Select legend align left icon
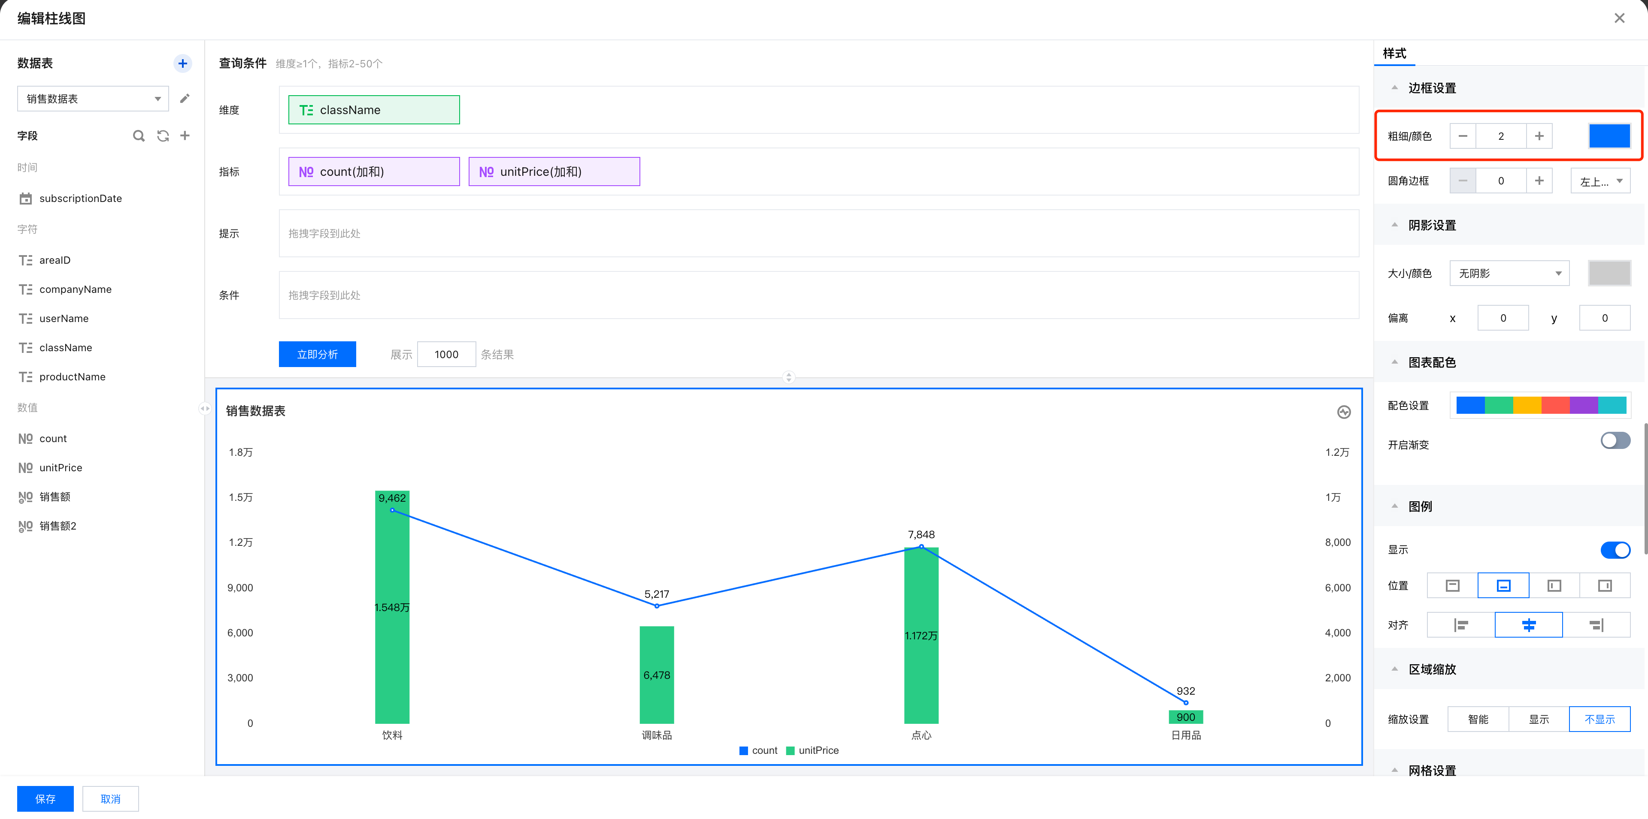This screenshot has height=819, width=1648. pos(1460,625)
